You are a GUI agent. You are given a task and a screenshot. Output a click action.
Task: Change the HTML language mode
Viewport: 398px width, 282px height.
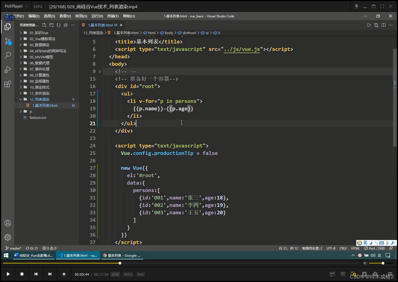355,248
